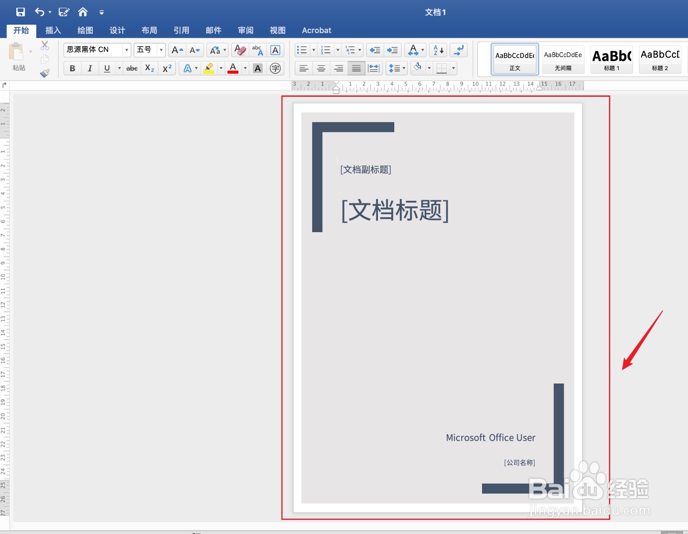Apply the 正文 style
This screenshot has height=534, width=688.
coord(515,59)
